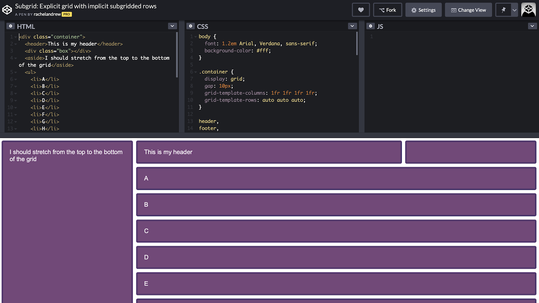This screenshot has width=539, height=303.
Task: Click the fork icon in the Fork button
Action: [381, 10]
